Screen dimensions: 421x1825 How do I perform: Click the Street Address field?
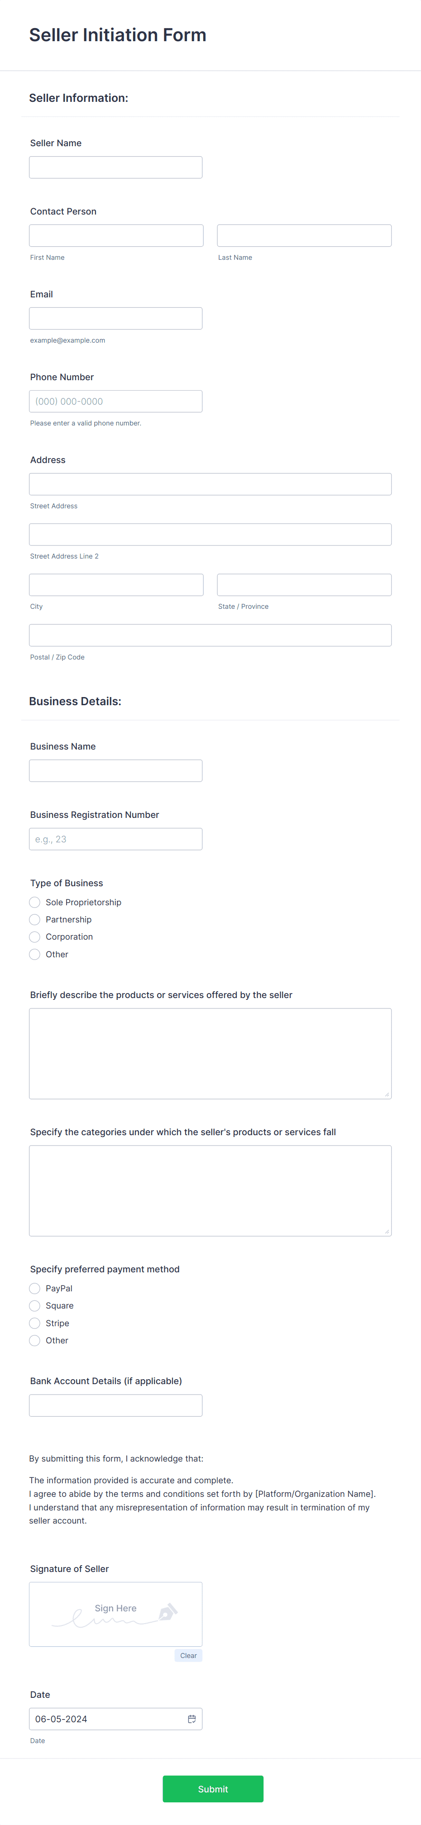[210, 483]
